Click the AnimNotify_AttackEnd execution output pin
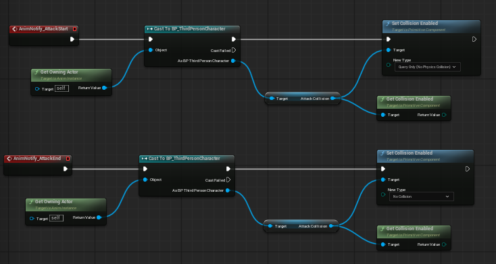 click(65, 169)
